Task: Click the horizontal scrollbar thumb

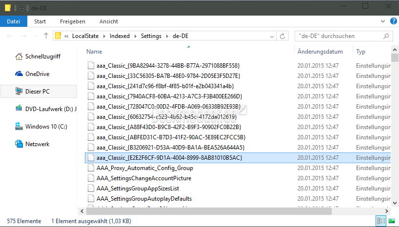Action: (209, 211)
